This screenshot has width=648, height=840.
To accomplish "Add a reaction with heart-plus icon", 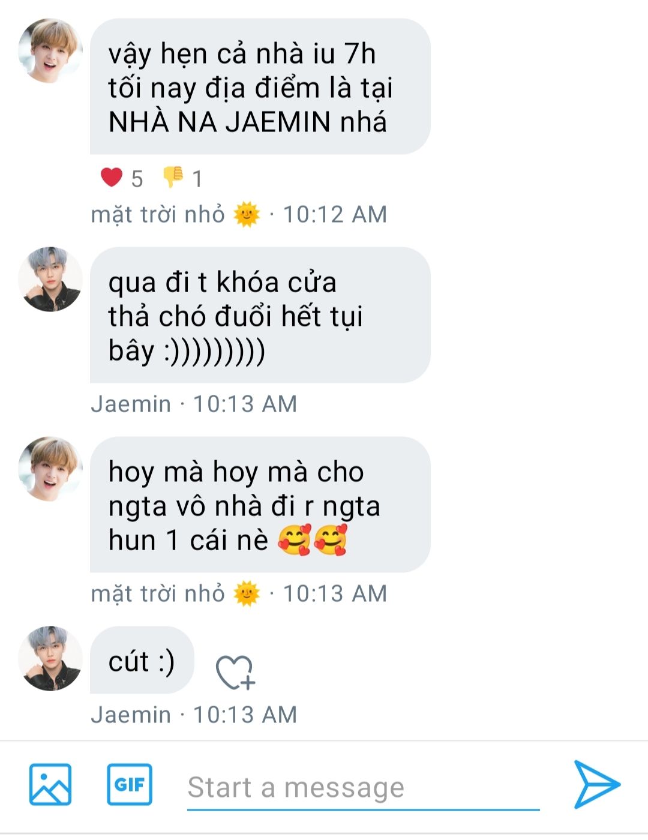I will tap(235, 673).
